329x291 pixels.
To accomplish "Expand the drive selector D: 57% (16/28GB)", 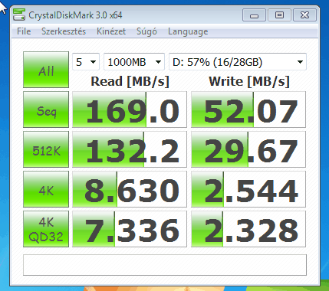I will click(x=238, y=62).
